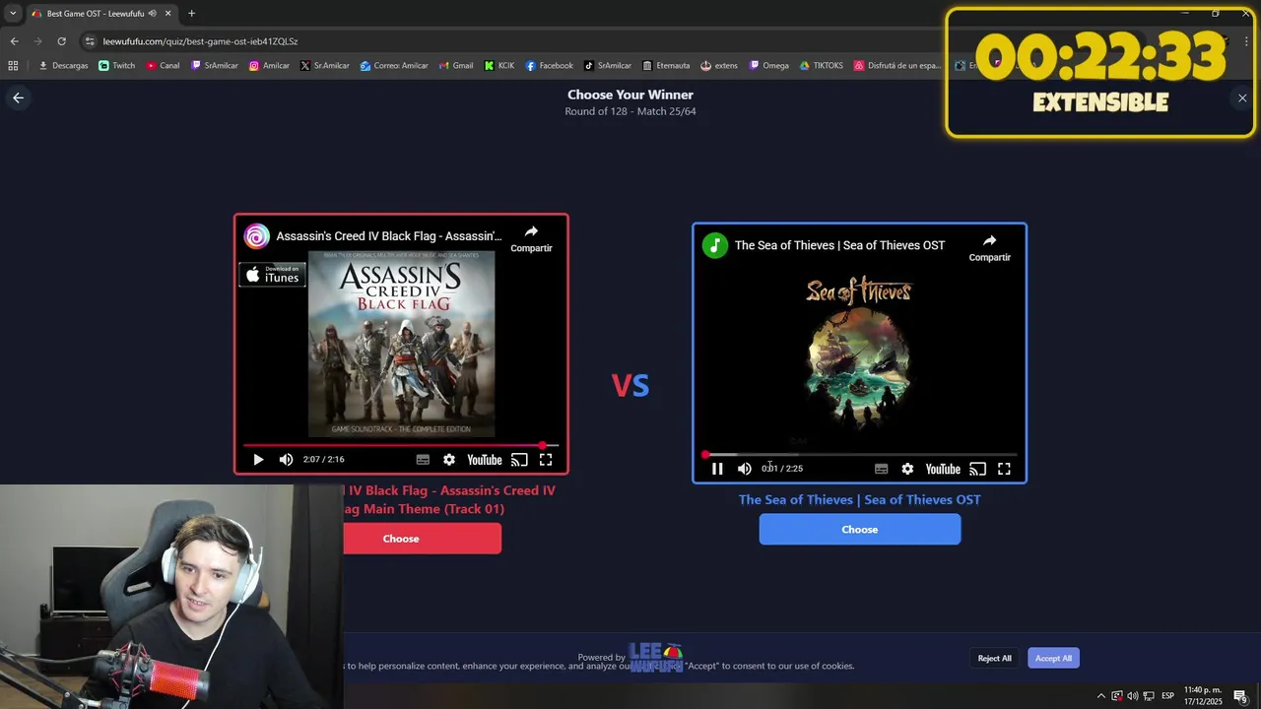1261x709 pixels.
Task: Cast the Sea of Thieves video to device
Action: click(977, 469)
